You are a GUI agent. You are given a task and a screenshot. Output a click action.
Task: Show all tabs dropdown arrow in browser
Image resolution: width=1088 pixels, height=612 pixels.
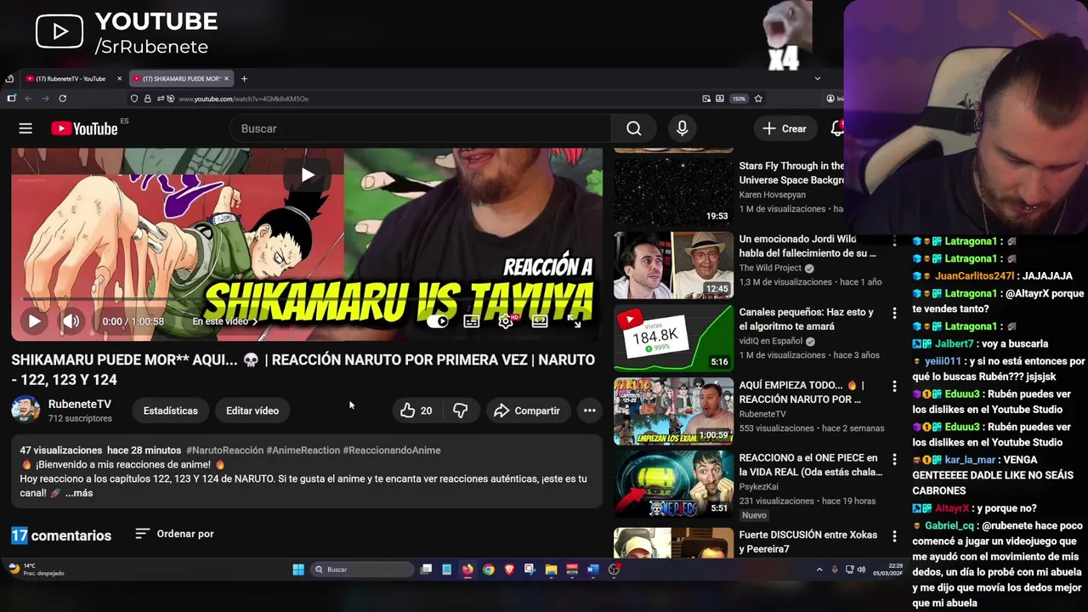pos(818,78)
